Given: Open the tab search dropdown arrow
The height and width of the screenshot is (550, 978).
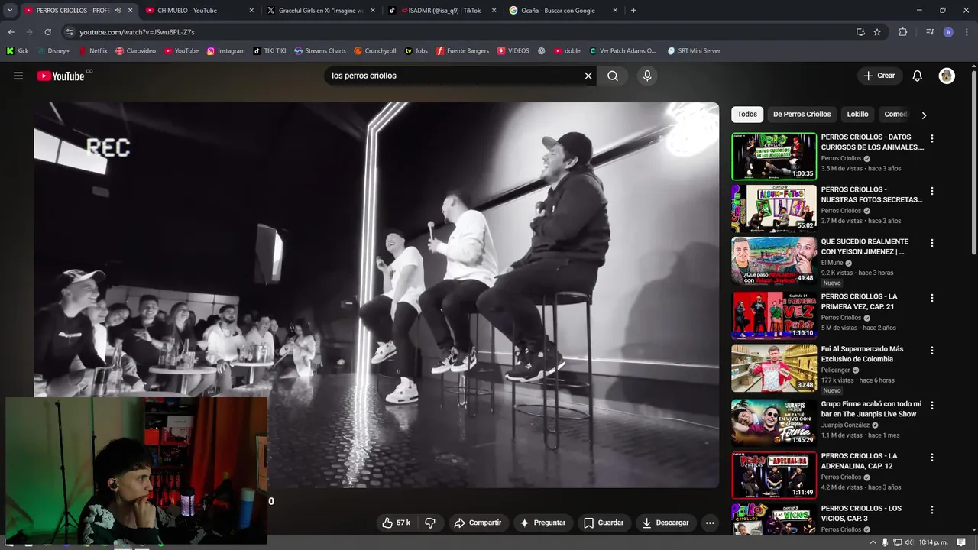Looking at the screenshot, I should pyautogui.click(x=10, y=11).
